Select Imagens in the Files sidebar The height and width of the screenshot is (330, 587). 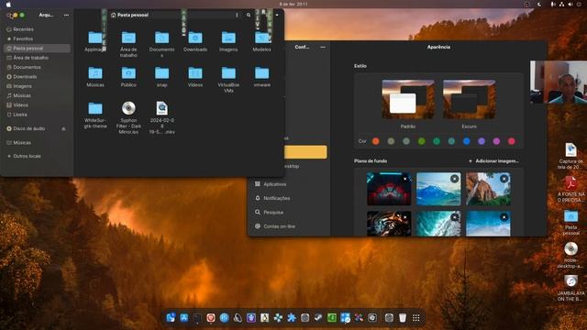pyautogui.click(x=22, y=86)
